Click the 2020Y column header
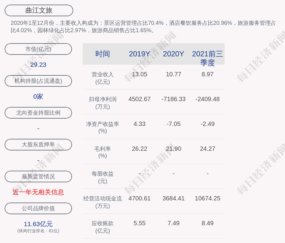Viewport: 285px width, 243px height. click(x=173, y=54)
